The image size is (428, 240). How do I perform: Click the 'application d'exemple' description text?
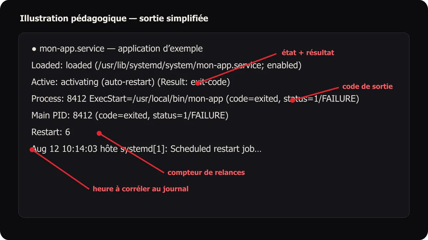click(160, 49)
